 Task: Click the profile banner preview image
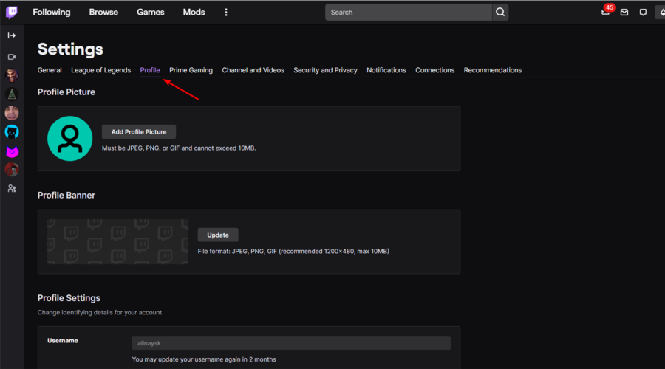pyautogui.click(x=118, y=241)
